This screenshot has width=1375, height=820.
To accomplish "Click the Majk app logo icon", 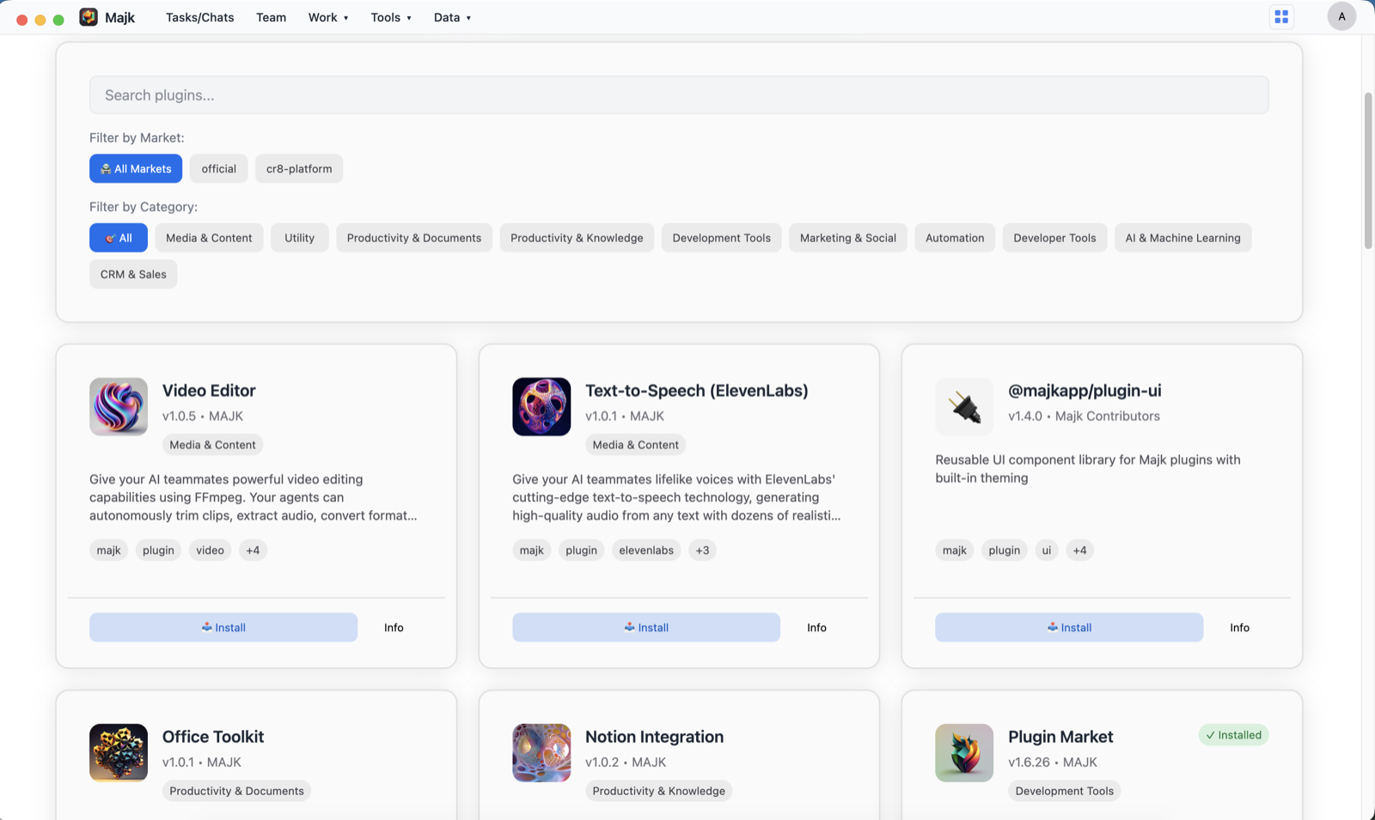I will click(x=89, y=17).
